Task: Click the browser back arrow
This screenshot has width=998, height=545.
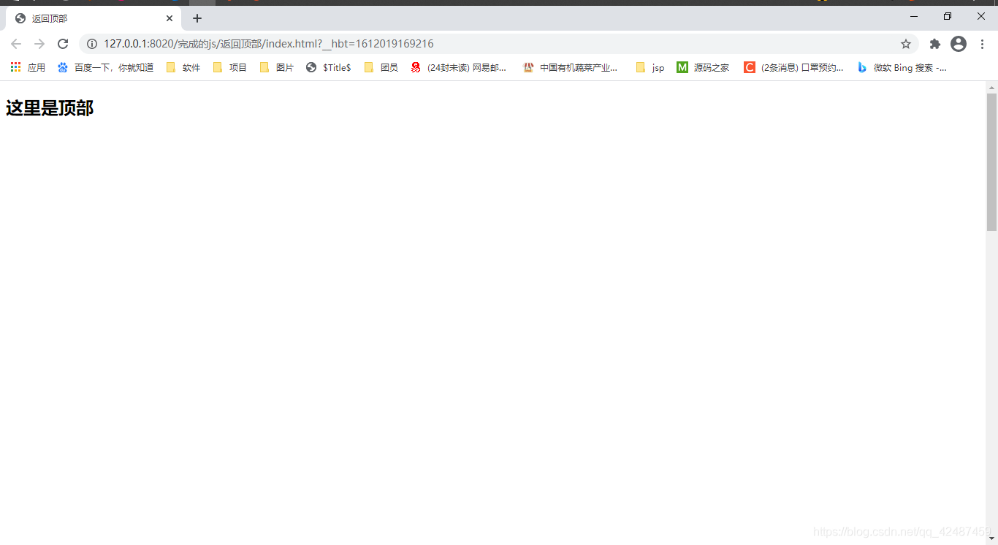Action: click(16, 44)
